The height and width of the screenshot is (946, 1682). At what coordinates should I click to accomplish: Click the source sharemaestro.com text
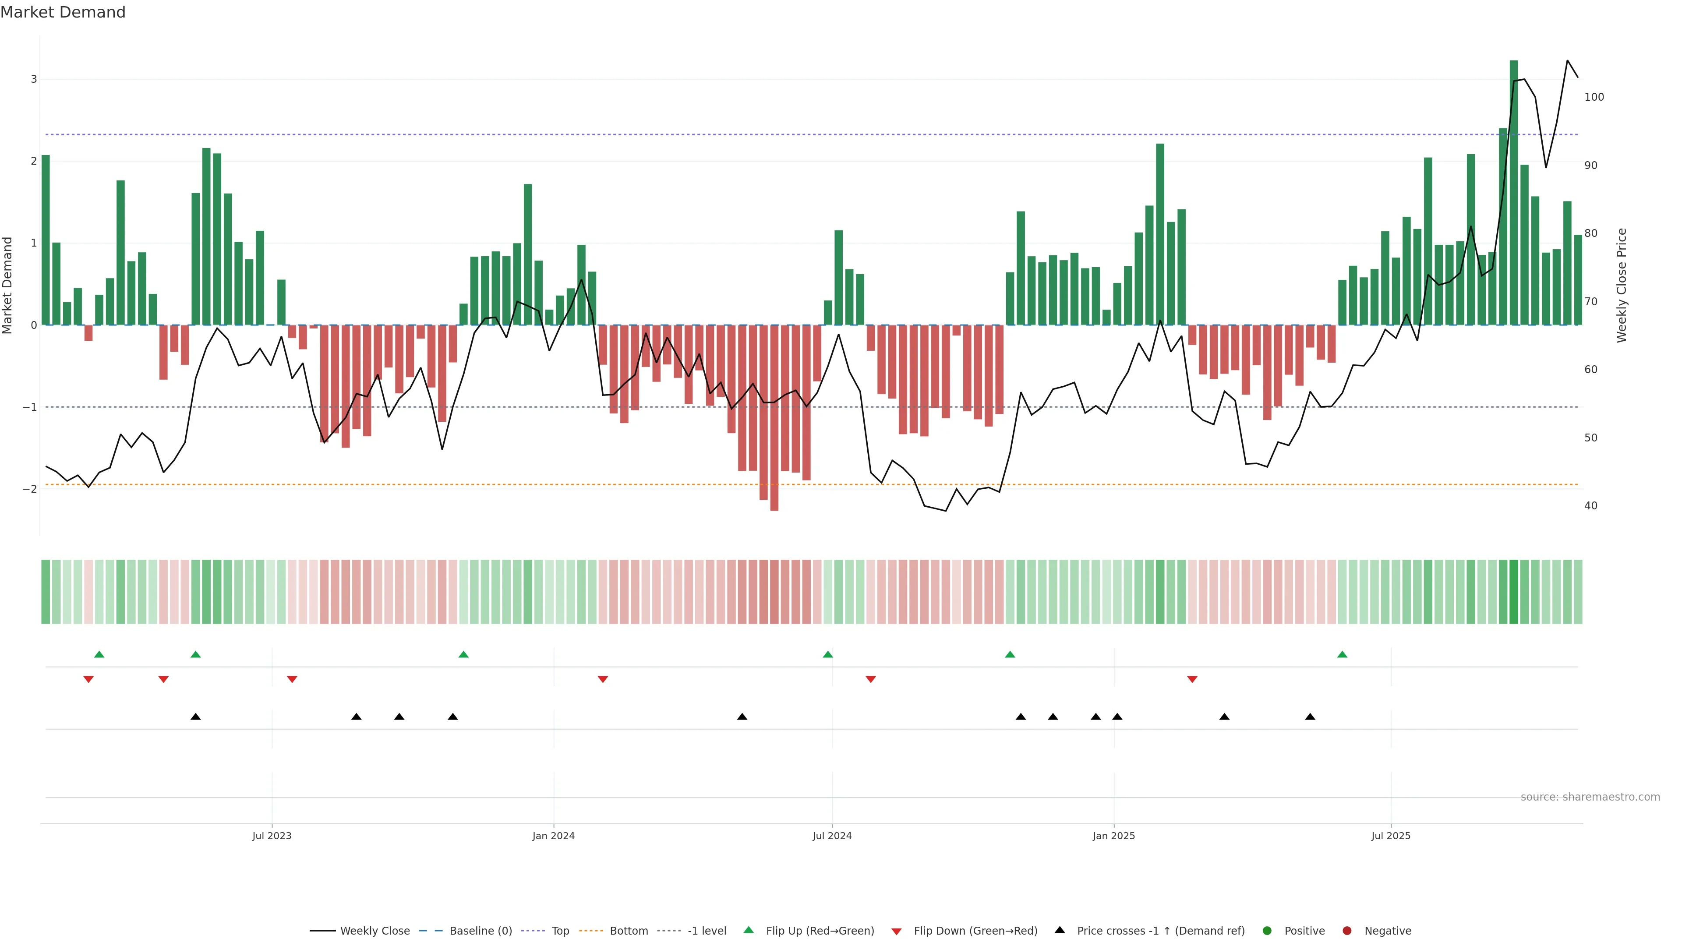coord(1590,797)
